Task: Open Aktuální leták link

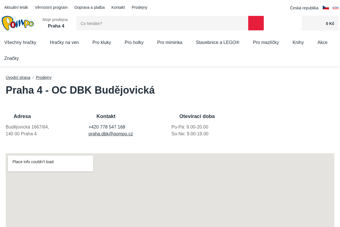Action: [x=16, y=7]
